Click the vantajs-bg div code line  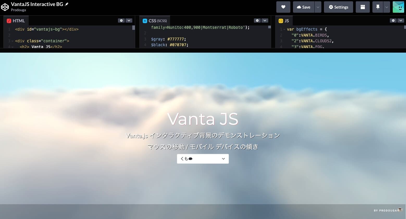coord(47,29)
